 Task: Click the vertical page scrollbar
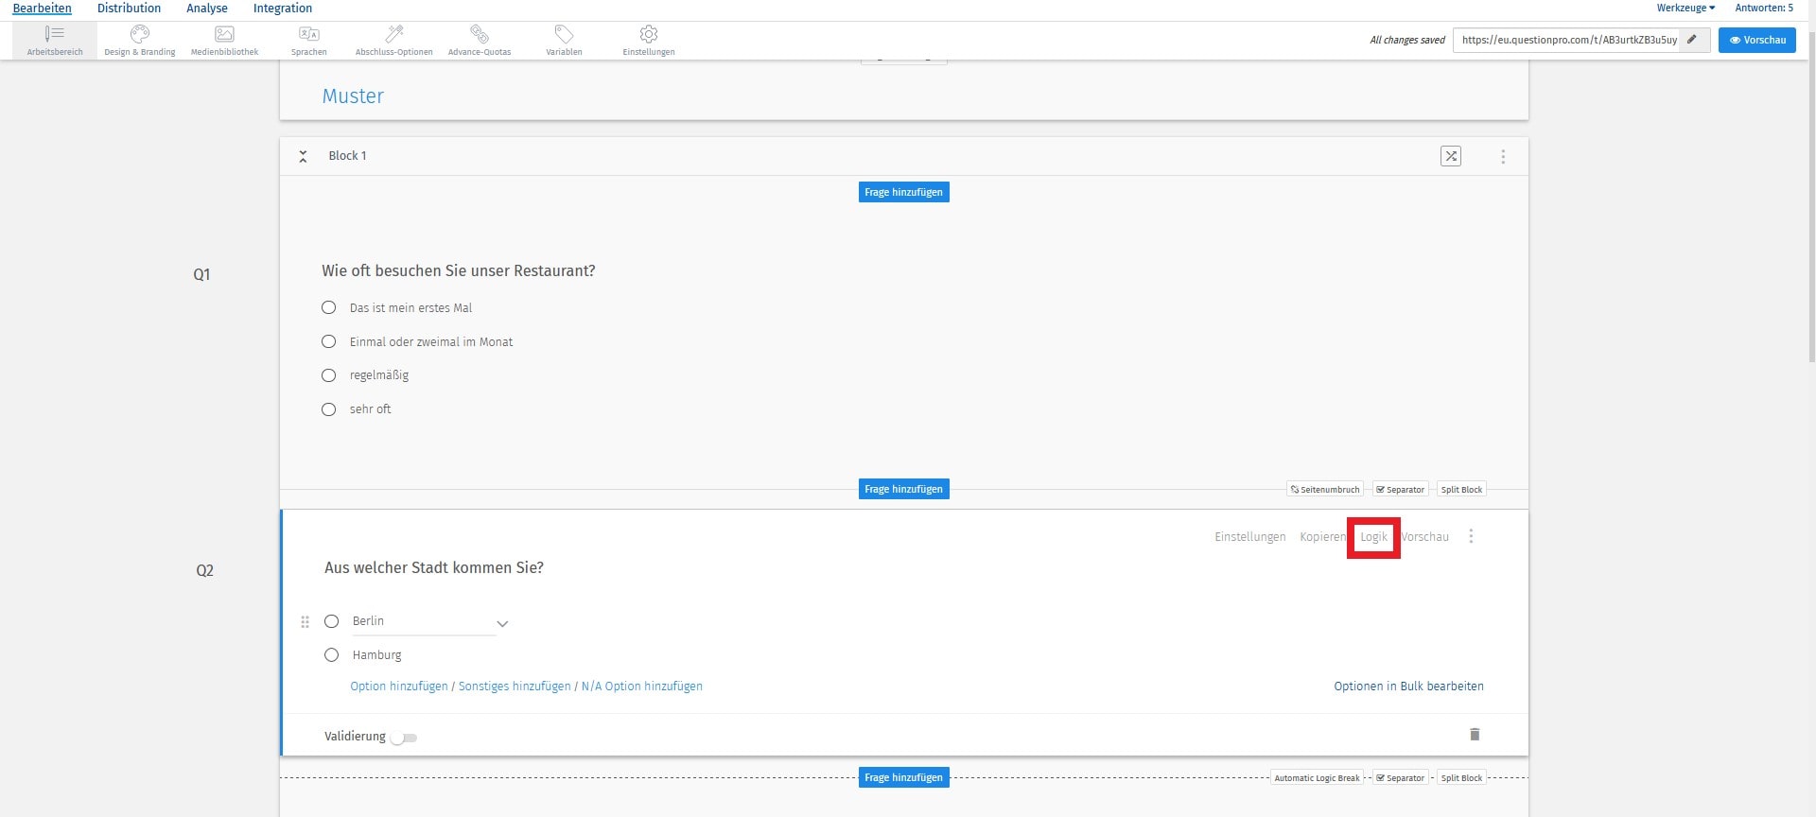pos(1811,199)
